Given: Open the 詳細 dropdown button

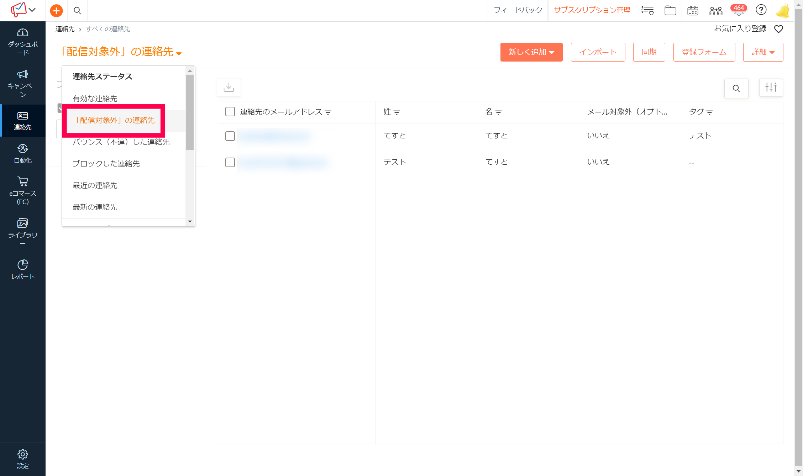Looking at the screenshot, I should (x=763, y=52).
